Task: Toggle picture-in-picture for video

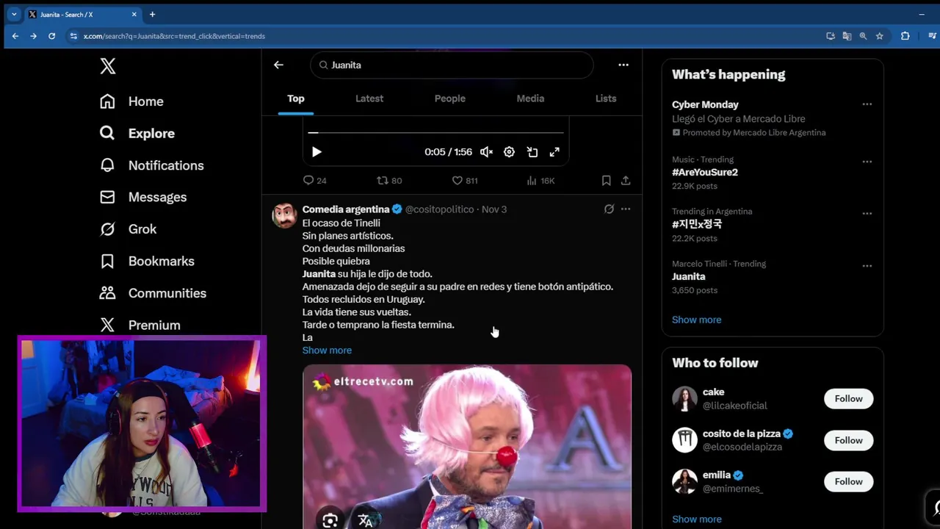Action: point(532,152)
